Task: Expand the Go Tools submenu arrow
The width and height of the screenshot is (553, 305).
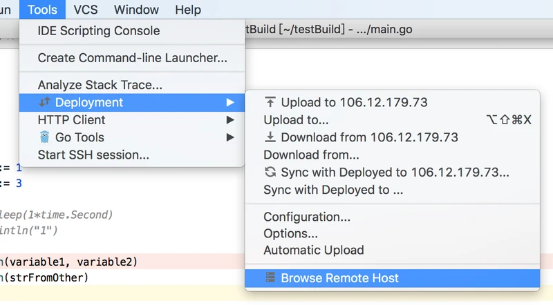Action: tap(230, 137)
